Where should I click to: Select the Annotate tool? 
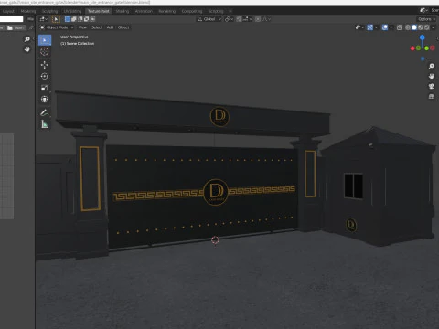(45, 112)
